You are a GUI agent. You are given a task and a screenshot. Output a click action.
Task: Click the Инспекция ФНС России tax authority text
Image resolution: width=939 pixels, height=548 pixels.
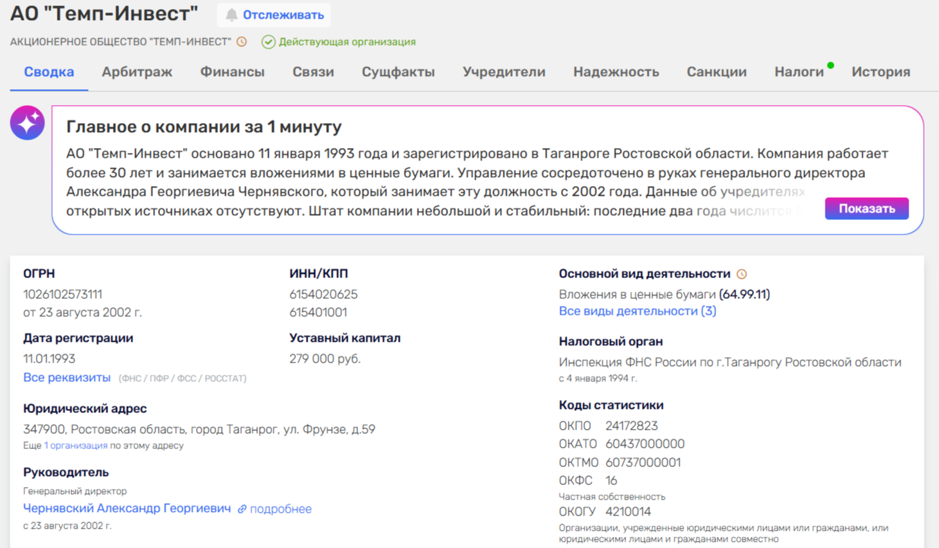coord(730,362)
